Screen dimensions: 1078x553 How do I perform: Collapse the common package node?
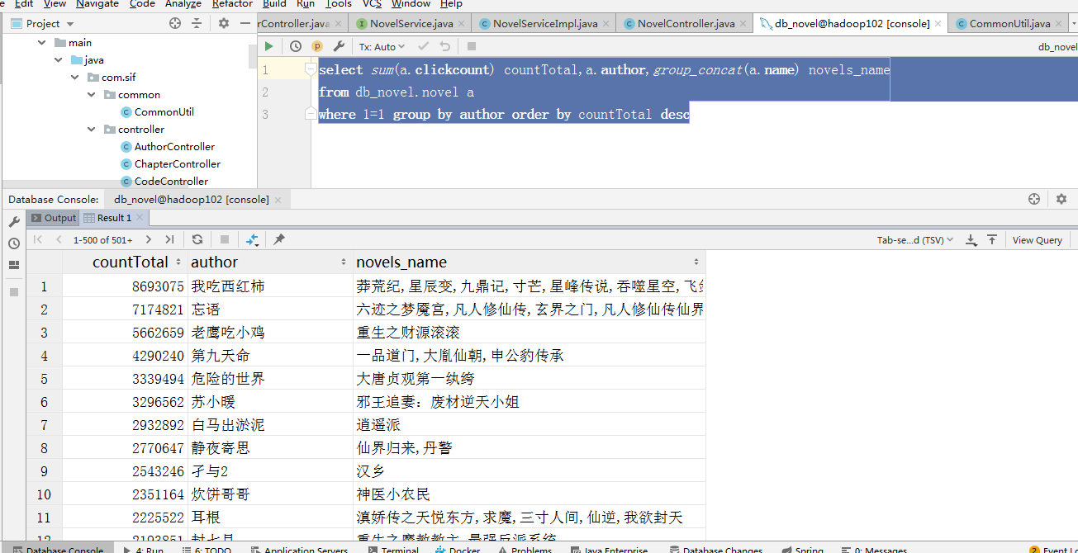click(x=93, y=94)
